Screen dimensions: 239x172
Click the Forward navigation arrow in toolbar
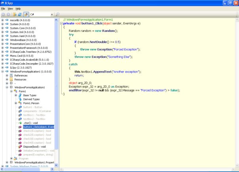point(8,15)
